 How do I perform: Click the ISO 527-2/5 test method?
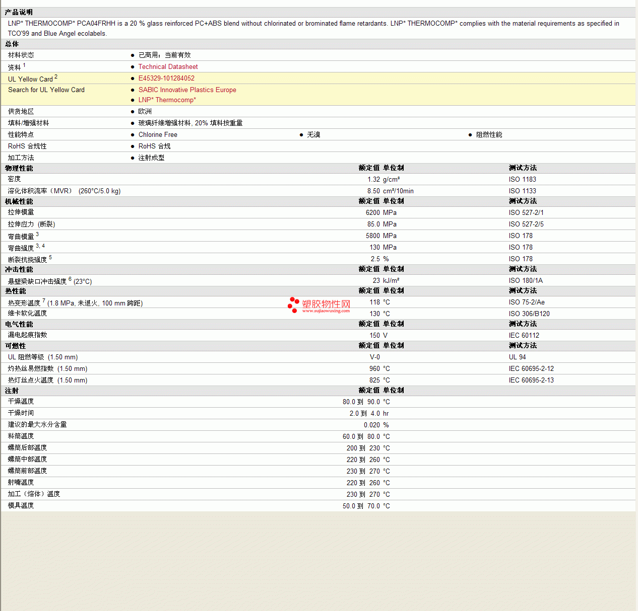coord(526,224)
